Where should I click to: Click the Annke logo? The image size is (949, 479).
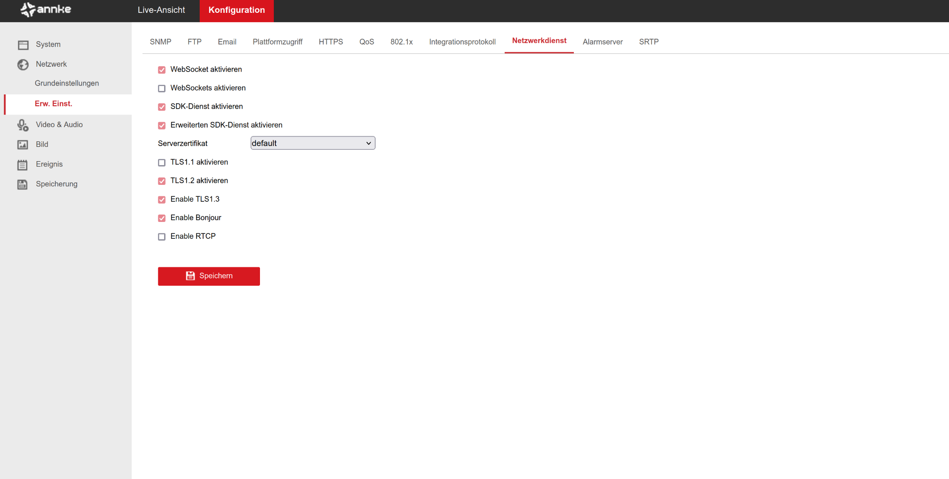(46, 9)
